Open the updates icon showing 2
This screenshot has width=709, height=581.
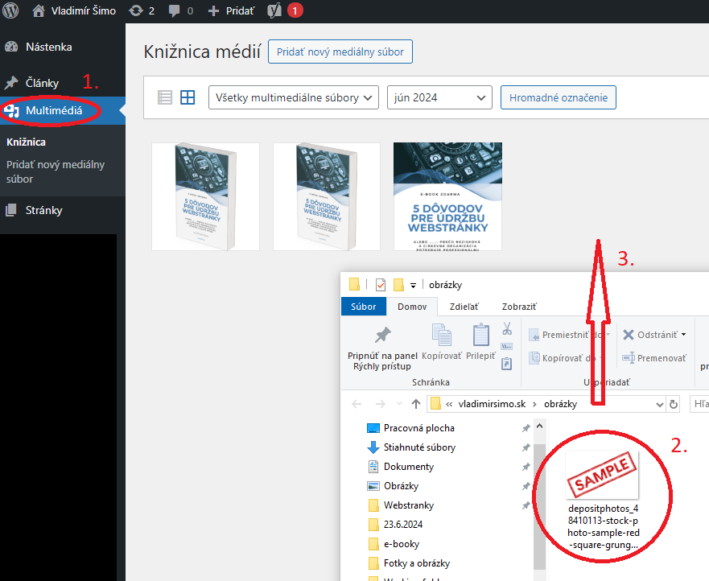[x=141, y=11]
